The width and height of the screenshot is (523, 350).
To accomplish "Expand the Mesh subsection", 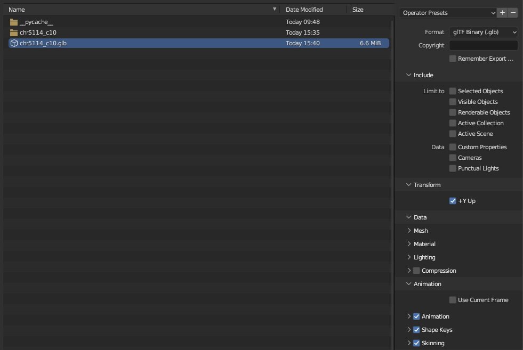I will tap(409, 231).
